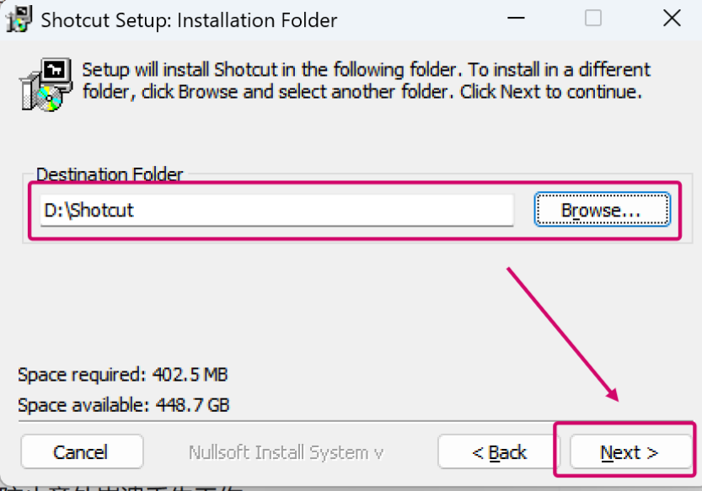Image resolution: width=702 pixels, height=491 pixels.
Task: Click the Space required 402.5 MB text
Action: (123, 374)
